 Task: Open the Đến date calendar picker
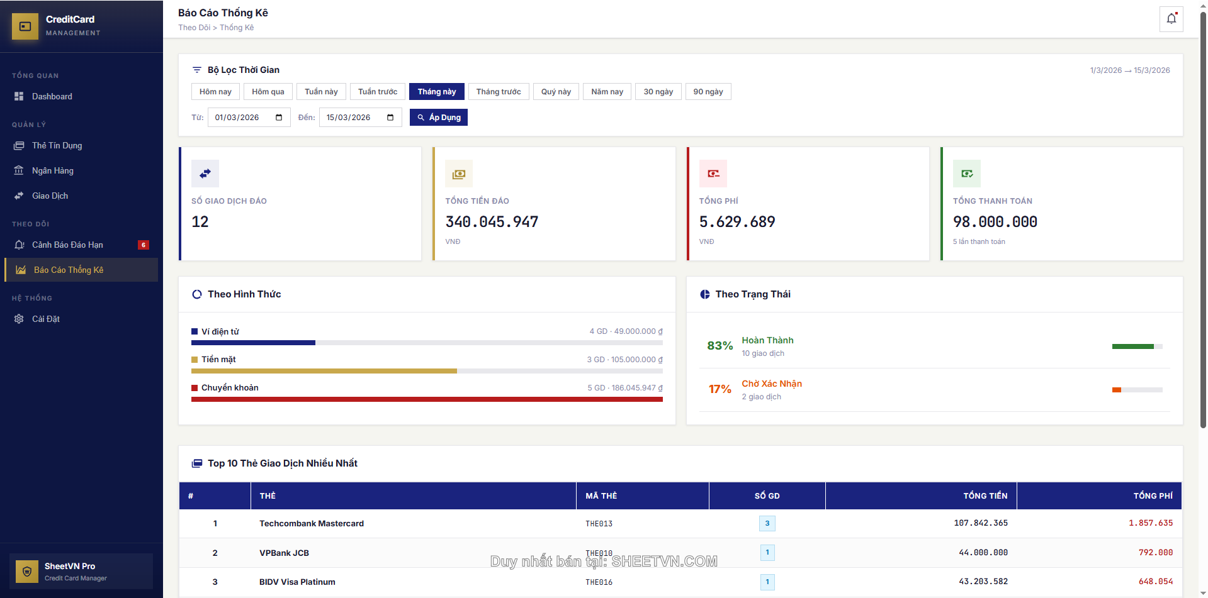(390, 118)
